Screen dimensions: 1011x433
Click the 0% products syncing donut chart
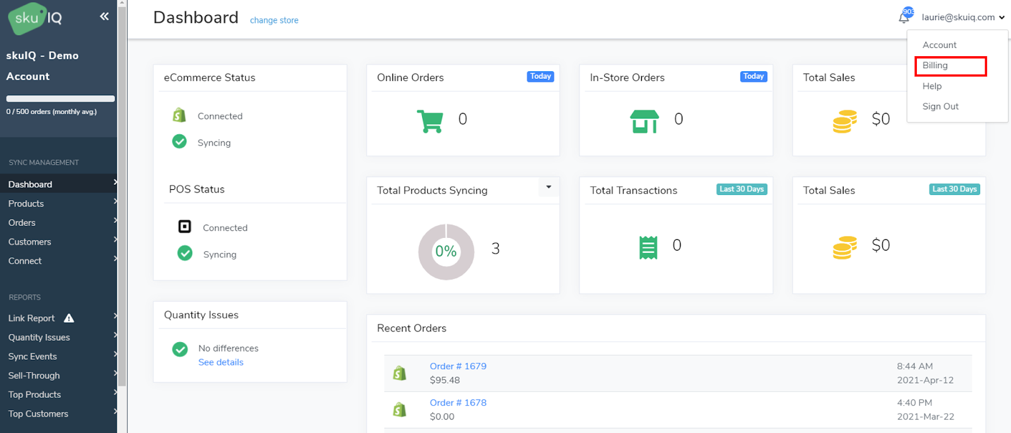[x=446, y=251]
